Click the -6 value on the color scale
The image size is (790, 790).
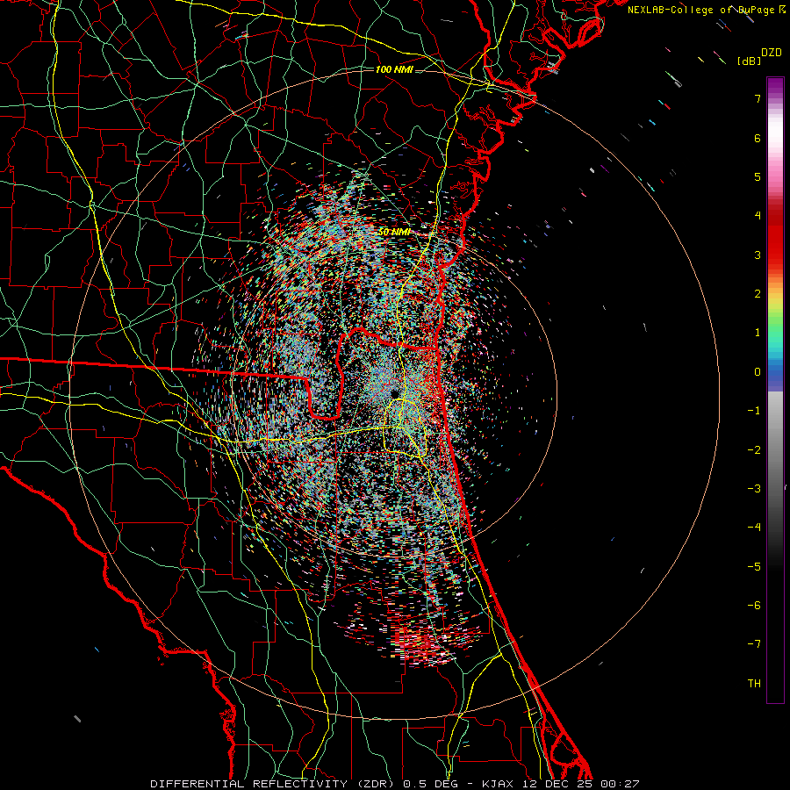click(x=754, y=606)
